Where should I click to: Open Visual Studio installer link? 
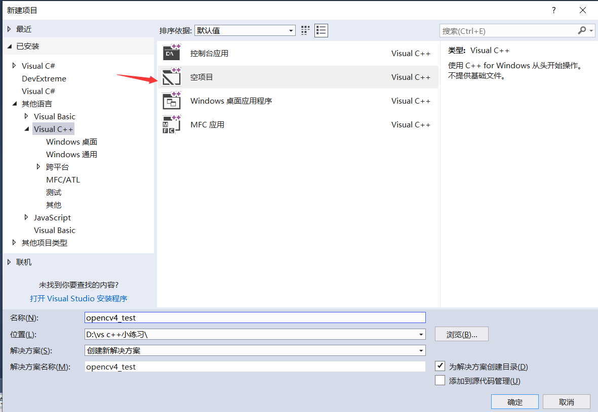click(78, 298)
